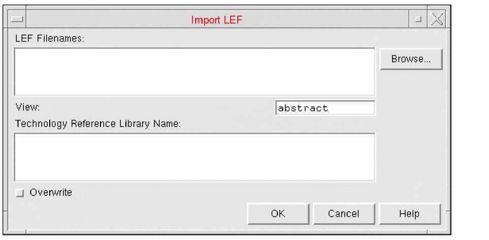Click empty title bar area left of title
This screenshot has height=240, width=489.
(102, 20)
